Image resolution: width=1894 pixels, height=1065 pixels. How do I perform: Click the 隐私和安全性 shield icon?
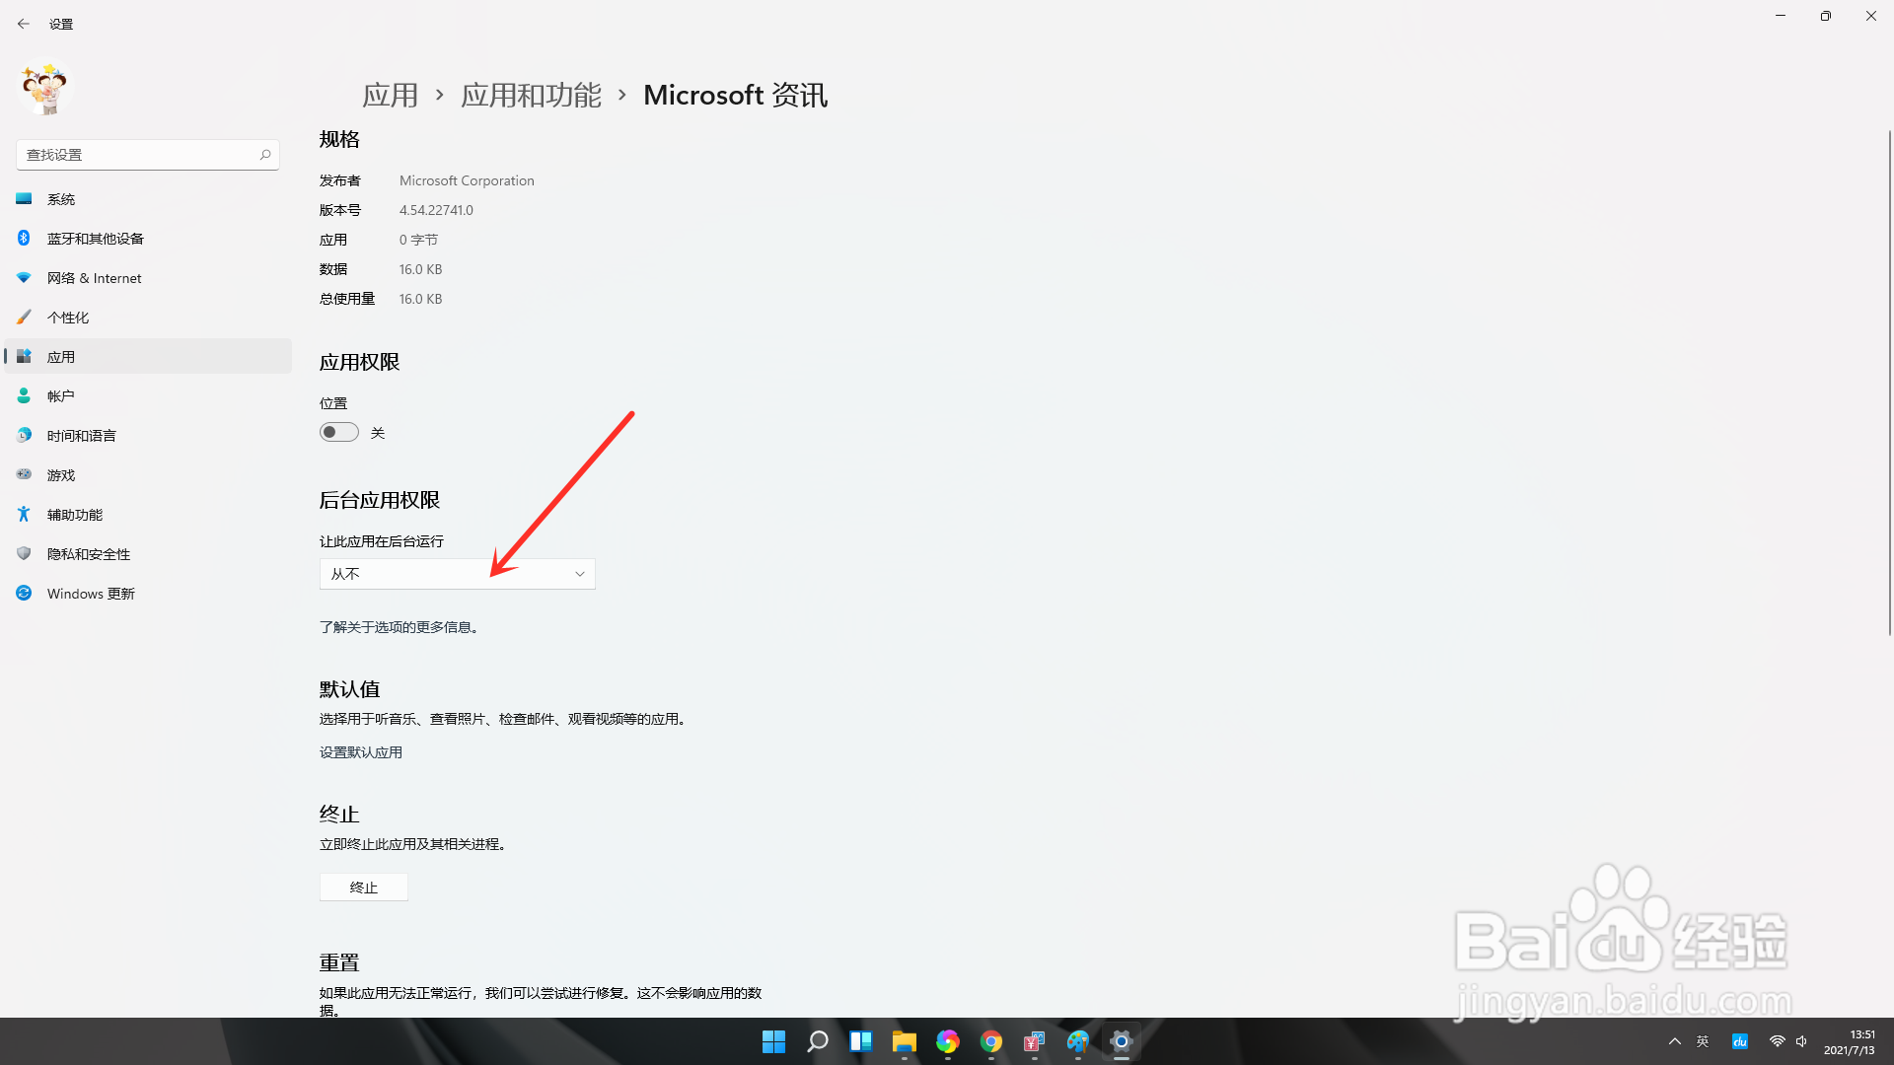tap(24, 553)
